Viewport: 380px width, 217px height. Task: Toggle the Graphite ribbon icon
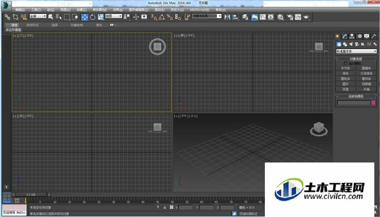255,17
